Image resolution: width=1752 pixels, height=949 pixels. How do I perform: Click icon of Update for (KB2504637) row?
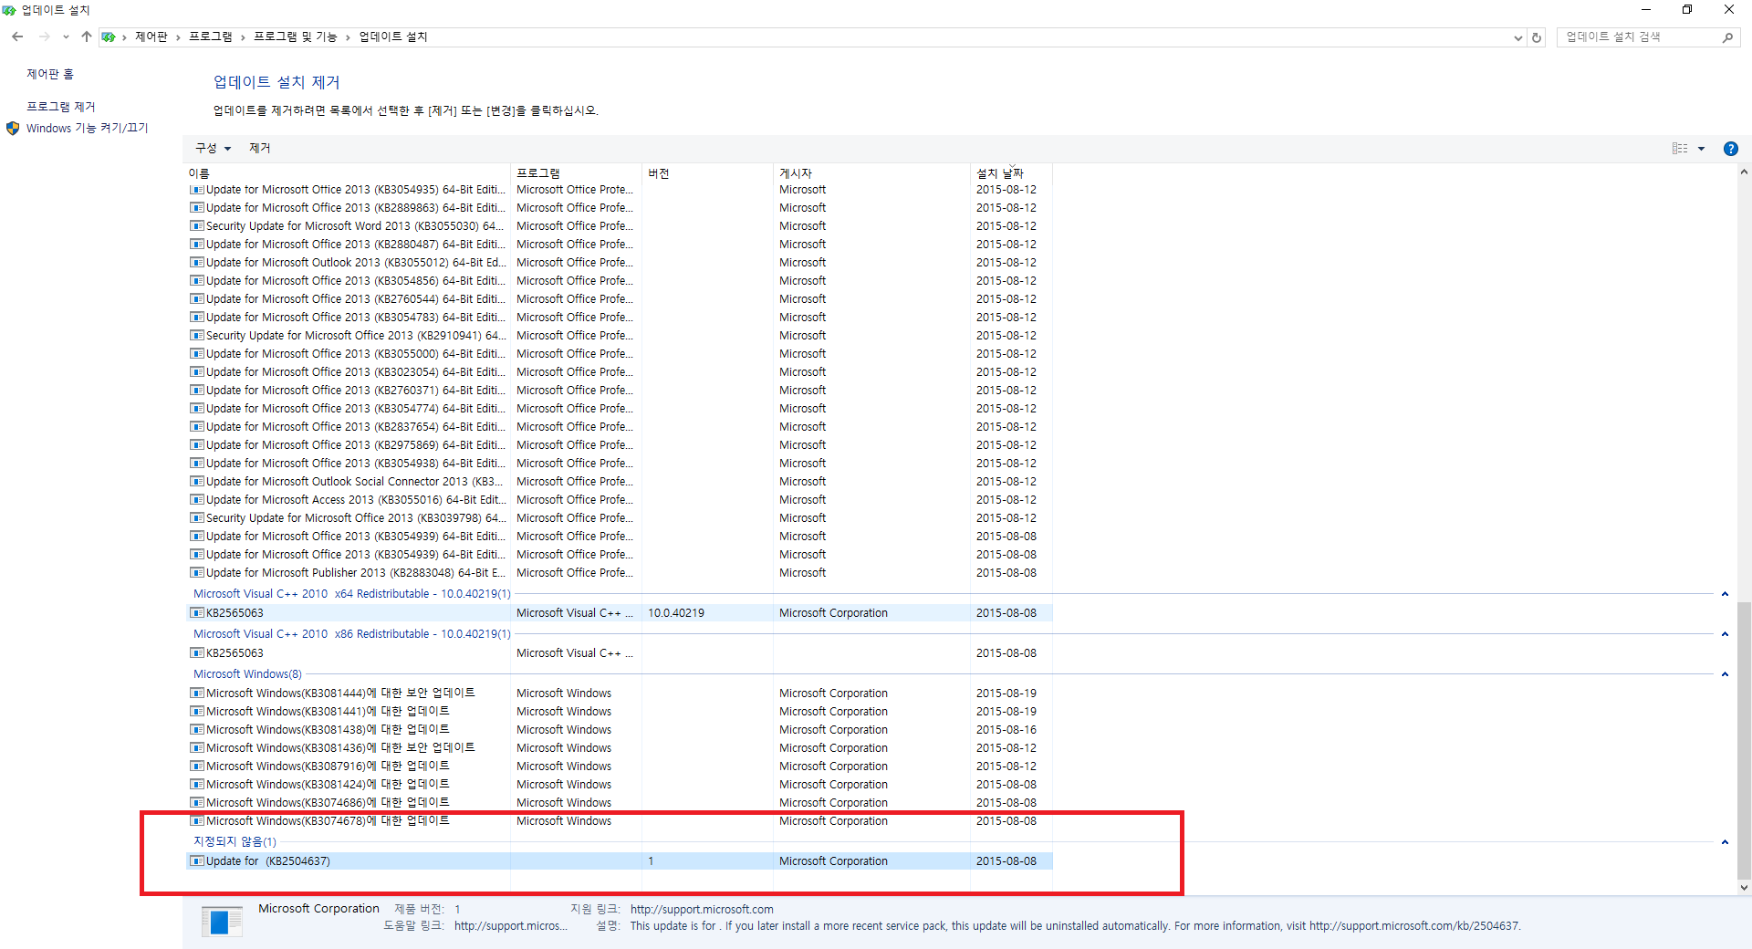coord(196,861)
